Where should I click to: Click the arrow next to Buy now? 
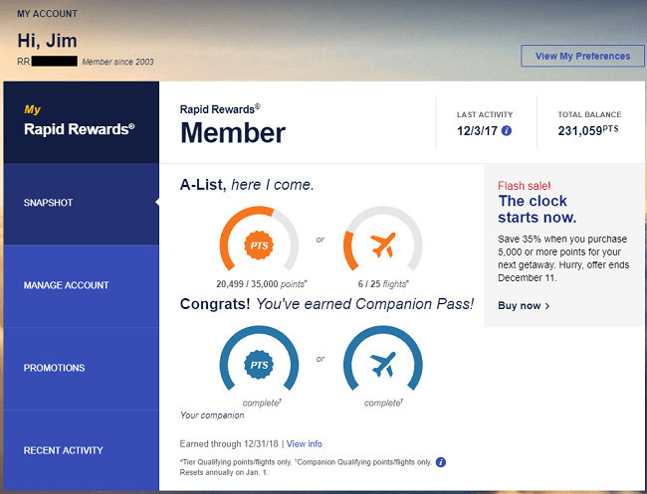point(547,306)
